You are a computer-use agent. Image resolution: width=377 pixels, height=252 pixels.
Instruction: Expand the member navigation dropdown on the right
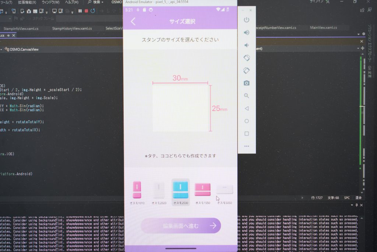pos(358,48)
